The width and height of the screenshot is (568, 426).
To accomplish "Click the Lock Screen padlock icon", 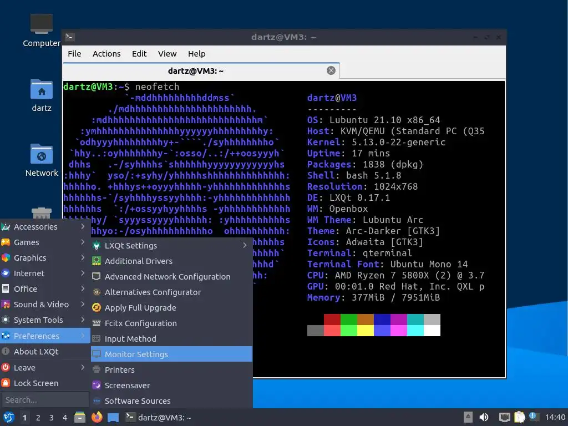I will pos(6,383).
